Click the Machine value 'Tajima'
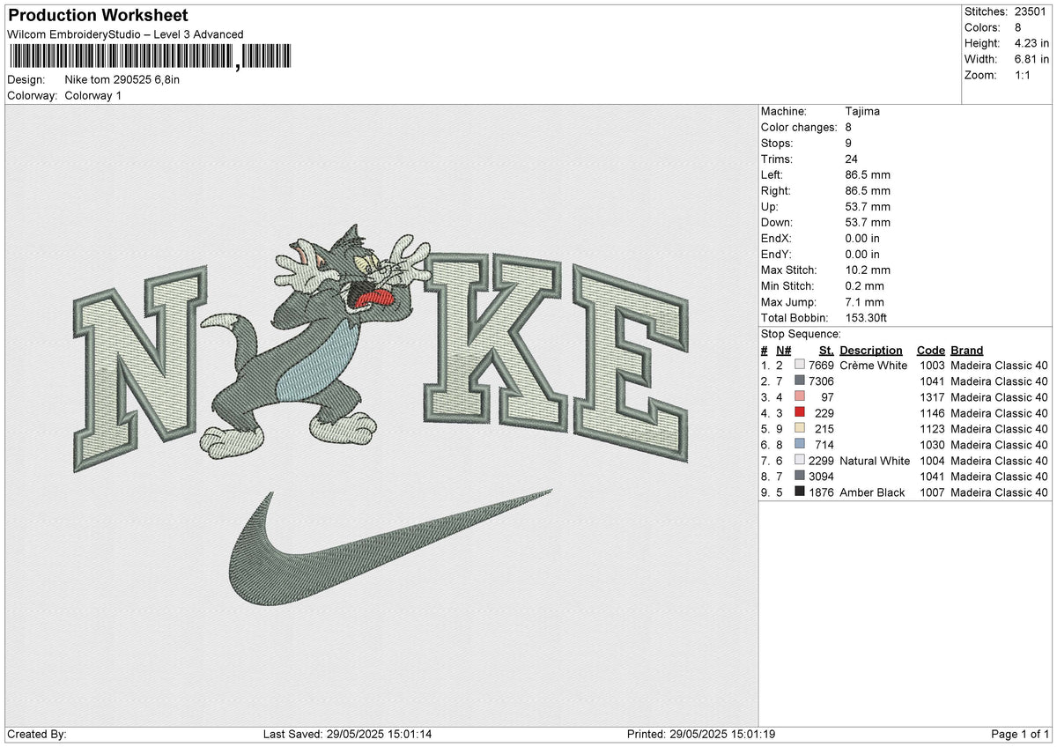This screenshot has height=747, width=1057. coord(862,111)
